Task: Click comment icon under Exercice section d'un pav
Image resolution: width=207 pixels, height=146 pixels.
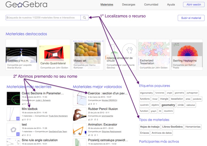Action: click(x=94, y=104)
